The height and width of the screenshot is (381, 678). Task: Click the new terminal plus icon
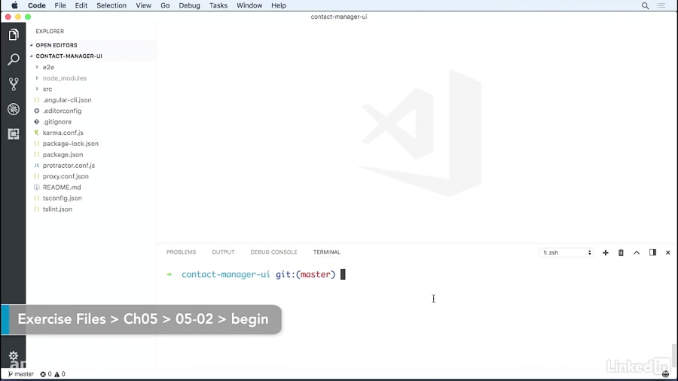point(606,253)
